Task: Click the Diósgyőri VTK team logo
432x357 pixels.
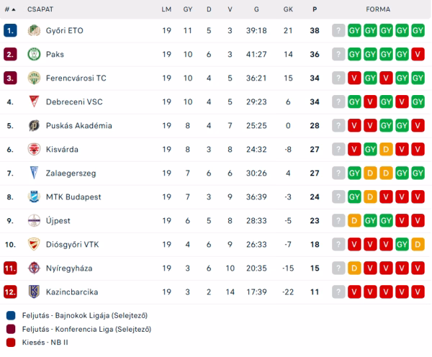Action: pos(33,244)
